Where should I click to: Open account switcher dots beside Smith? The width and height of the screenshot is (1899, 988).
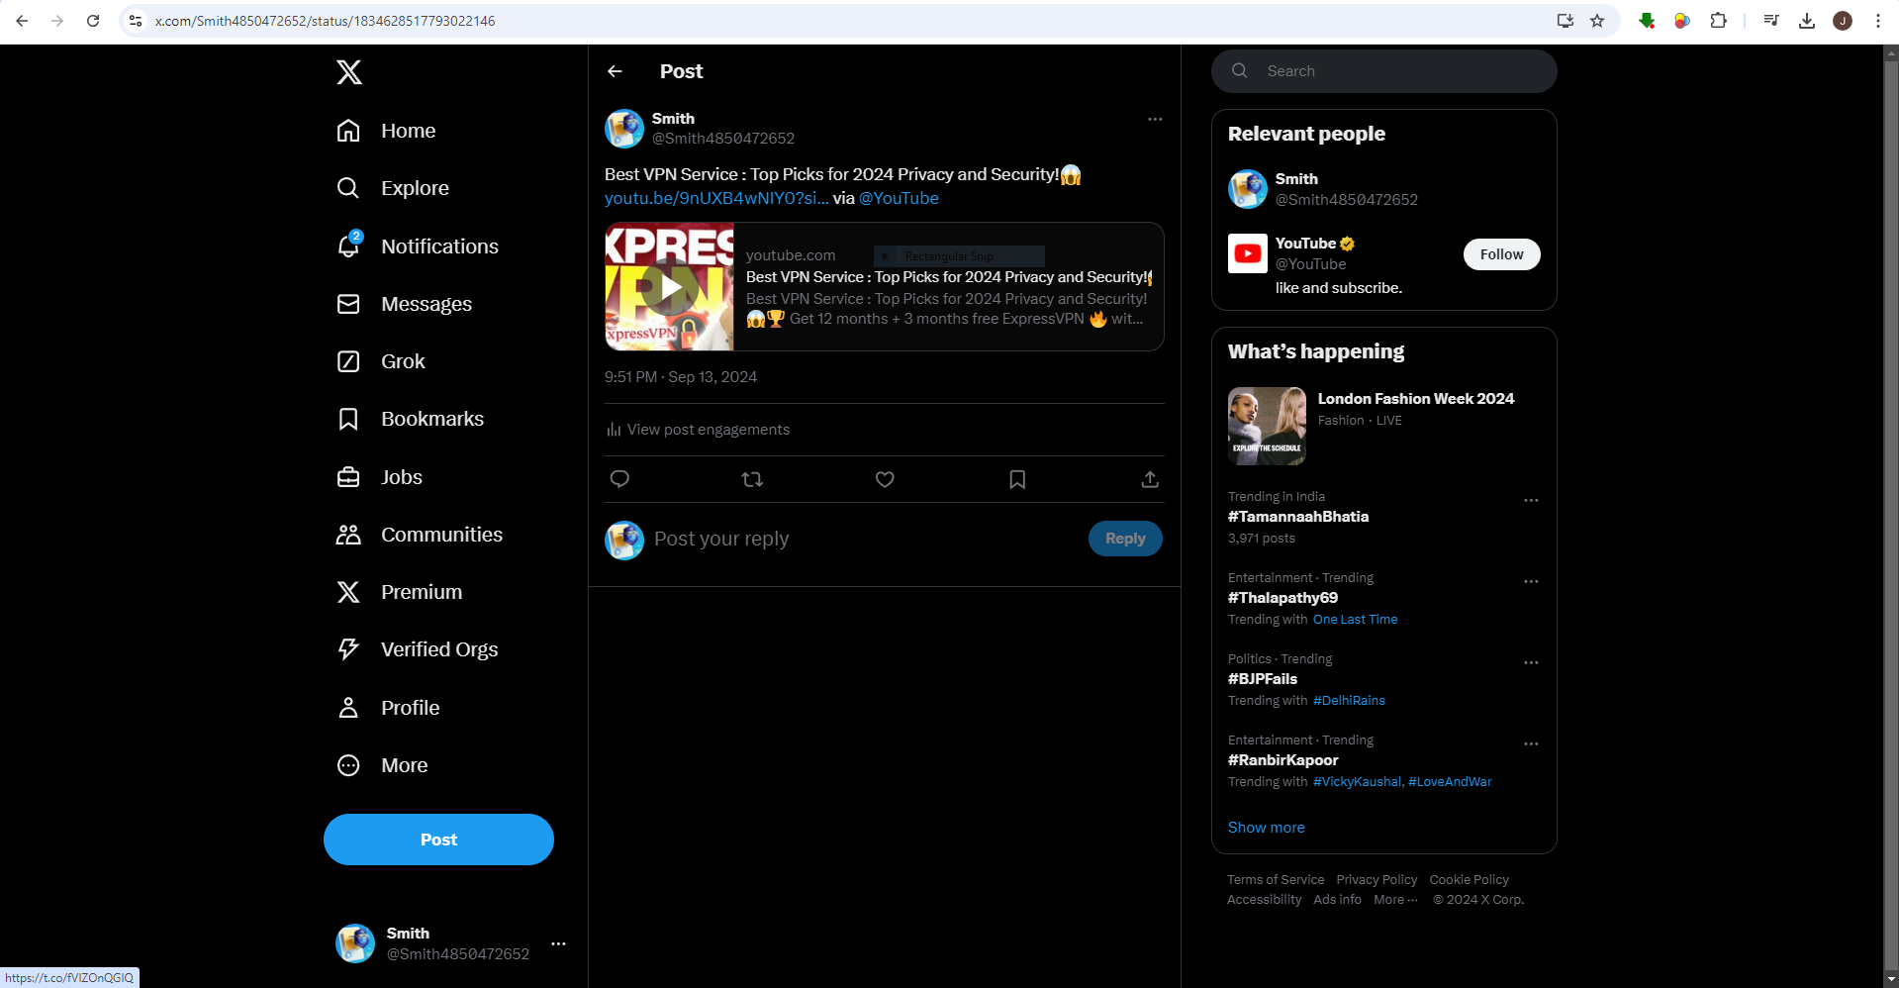point(558,943)
